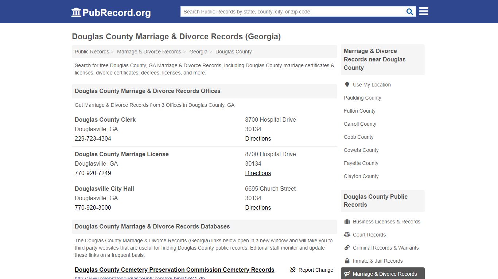Click the Court Records scales icon

(x=347, y=235)
